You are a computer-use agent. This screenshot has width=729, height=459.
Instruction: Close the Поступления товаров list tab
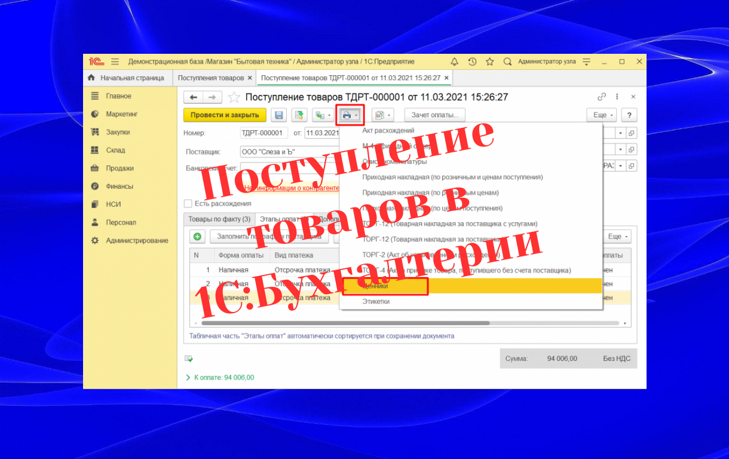coord(250,78)
